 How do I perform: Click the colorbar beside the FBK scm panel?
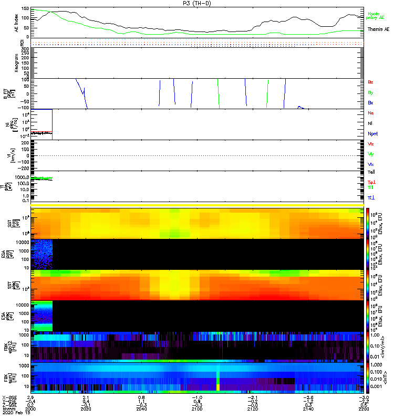[367, 378]
